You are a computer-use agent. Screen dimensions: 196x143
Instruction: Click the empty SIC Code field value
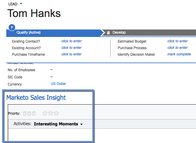pyautogui.click(x=52, y=77)
